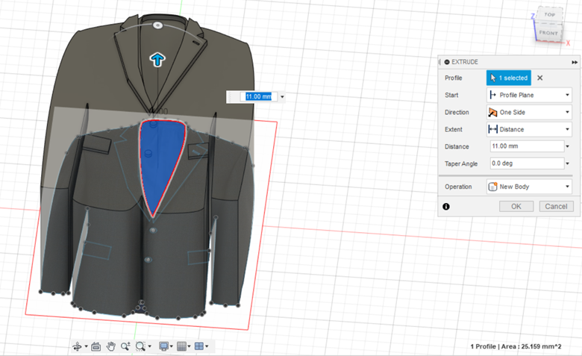Open the Taper Angle dropdown arrow
This screenshot has height=356, width=582.
coord(568,163)
